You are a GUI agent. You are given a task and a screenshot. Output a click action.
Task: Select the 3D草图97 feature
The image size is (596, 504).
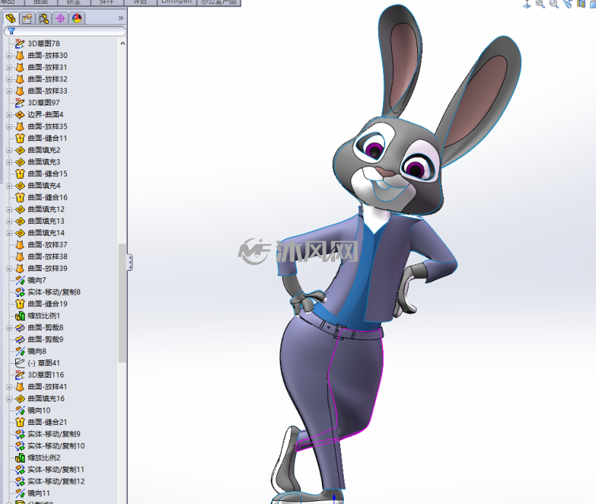[x=44, y=102]
